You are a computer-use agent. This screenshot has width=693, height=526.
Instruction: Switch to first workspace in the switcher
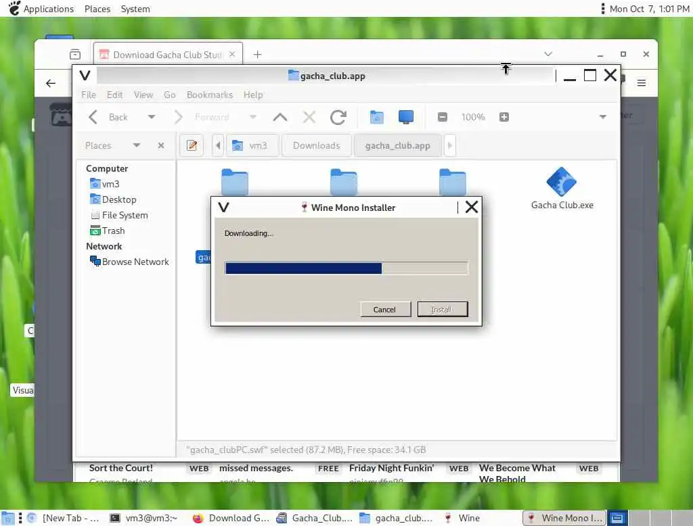[x=617, y=518]
